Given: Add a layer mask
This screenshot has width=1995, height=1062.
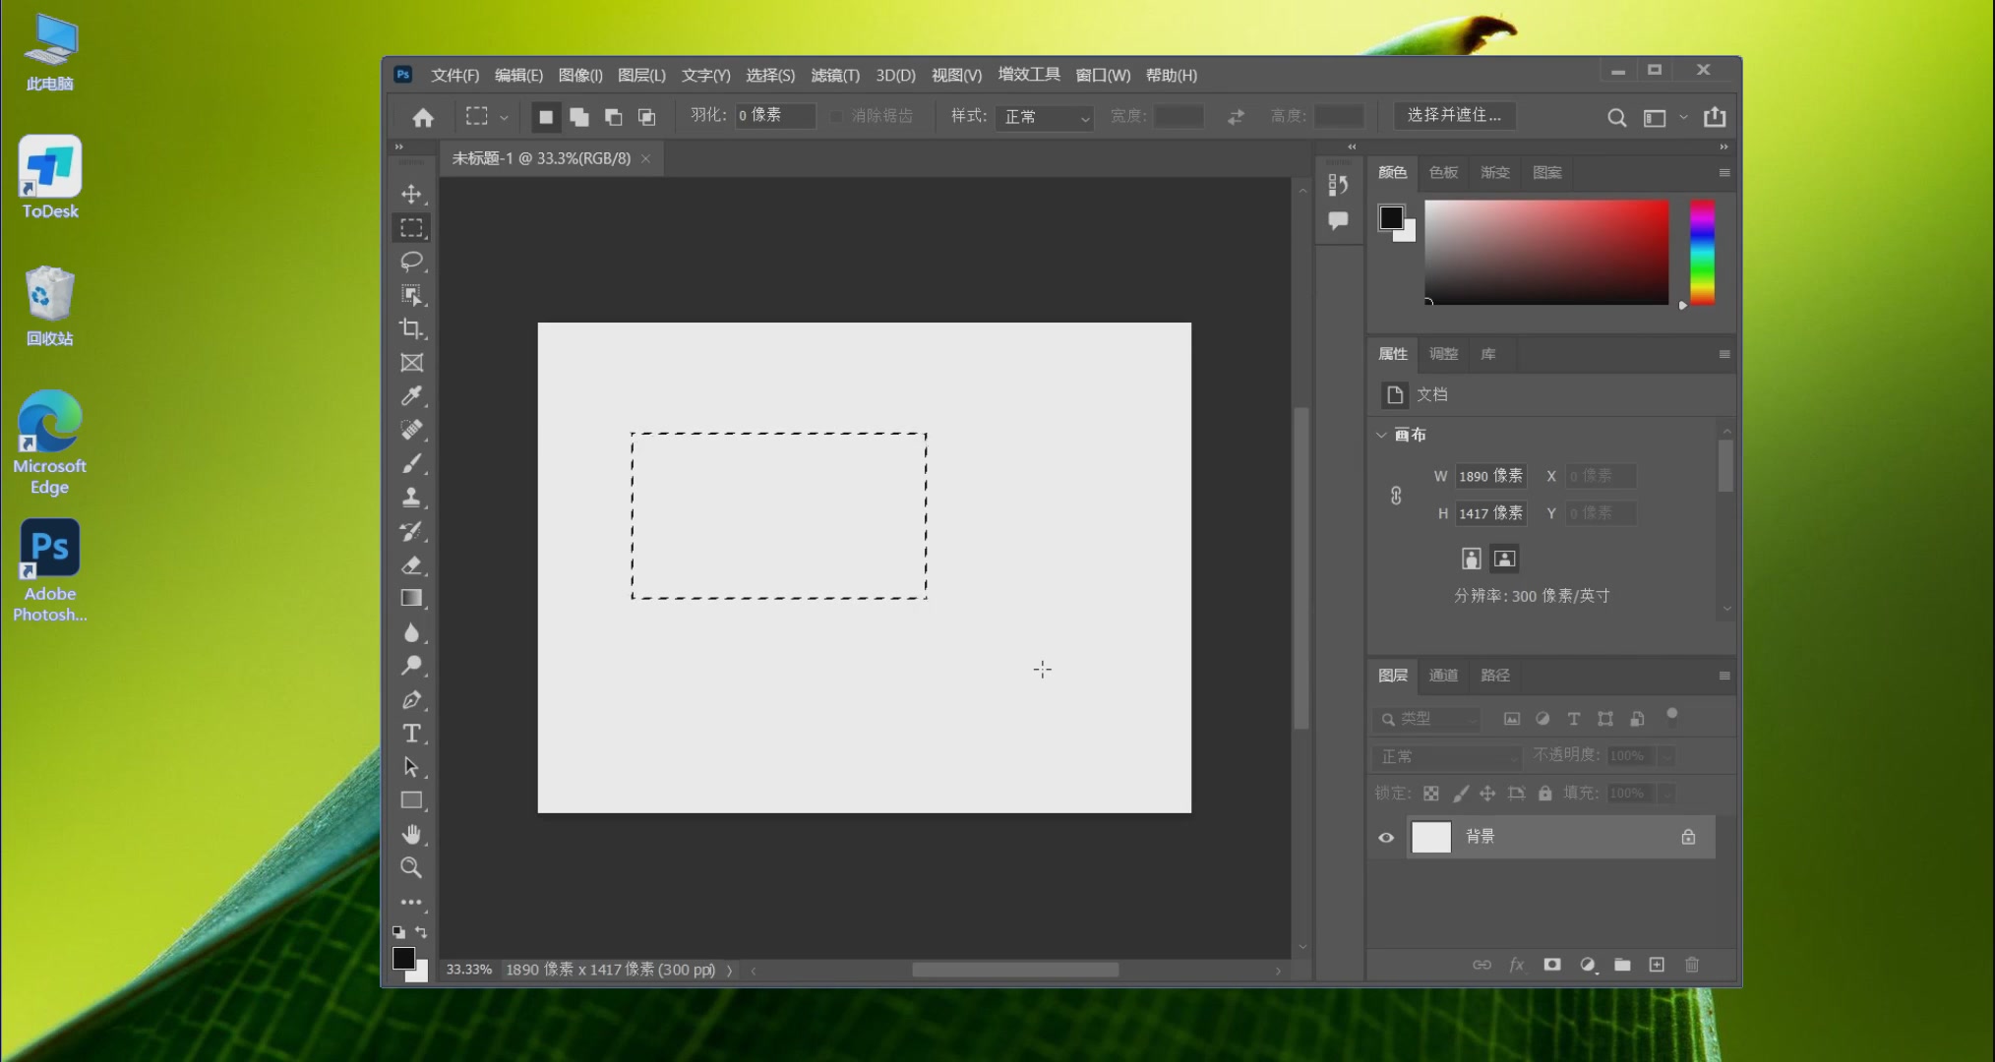Looking at the screenshot, I should coord(1552,965).
